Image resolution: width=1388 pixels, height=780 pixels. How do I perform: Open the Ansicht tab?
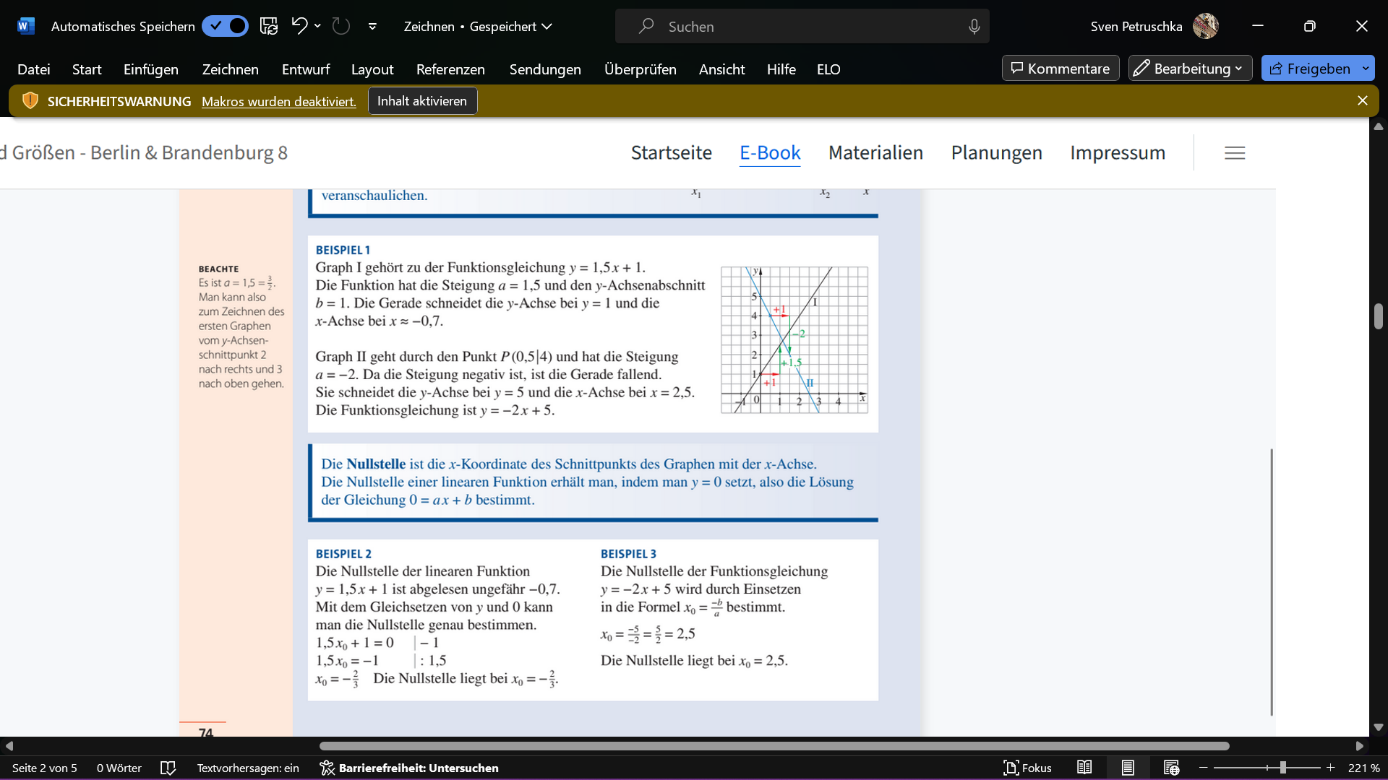[721, 69]
